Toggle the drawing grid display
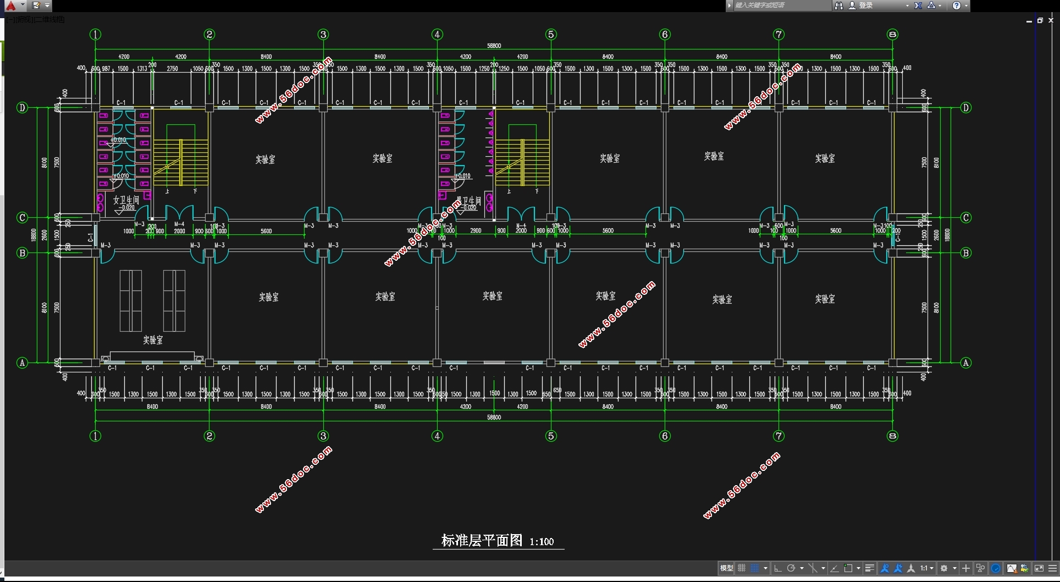The image size is (1060, 582). coord(742,568)
